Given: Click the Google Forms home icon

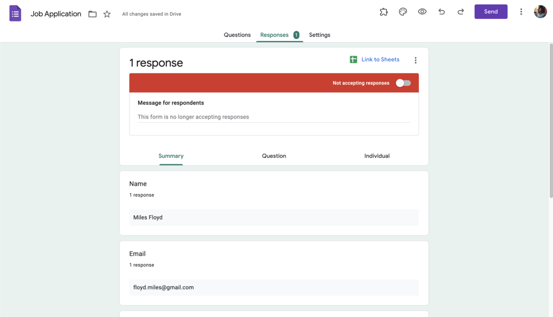Looking at the screenshot, I should coord(15,14).
